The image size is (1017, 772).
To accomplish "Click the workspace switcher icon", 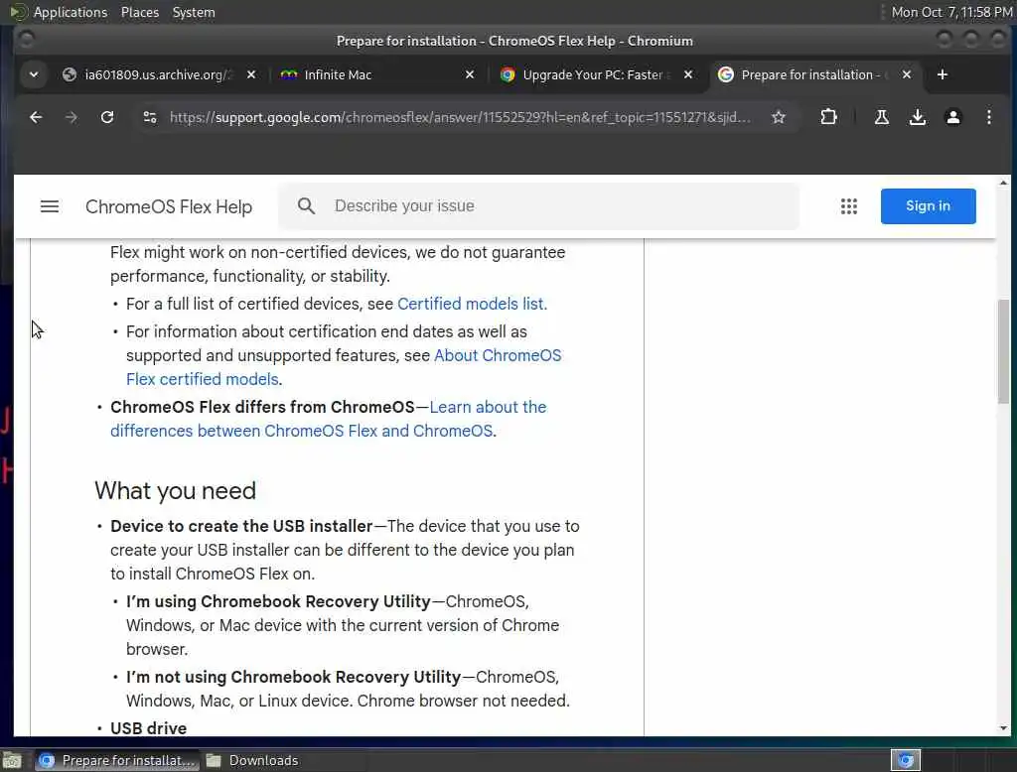I will (x=906, y=760).
